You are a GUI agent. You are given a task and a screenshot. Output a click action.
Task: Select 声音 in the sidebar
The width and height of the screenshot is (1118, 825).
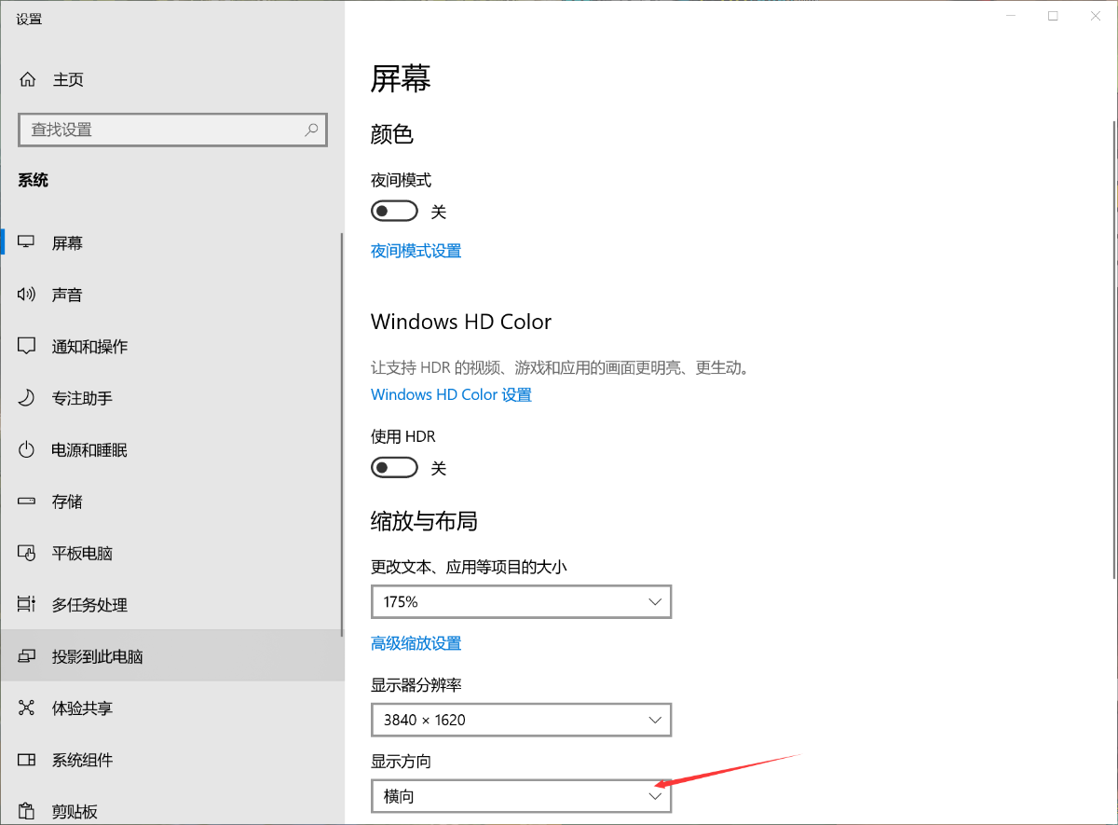click(x=172, y=295)
